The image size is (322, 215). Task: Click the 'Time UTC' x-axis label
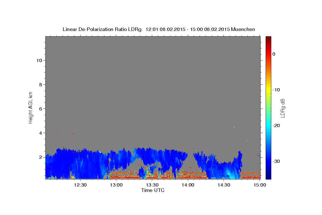(153, 190)
